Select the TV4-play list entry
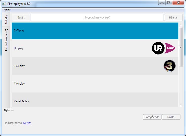Viewport: 186px width, 136px height. [x=95, y=84]
